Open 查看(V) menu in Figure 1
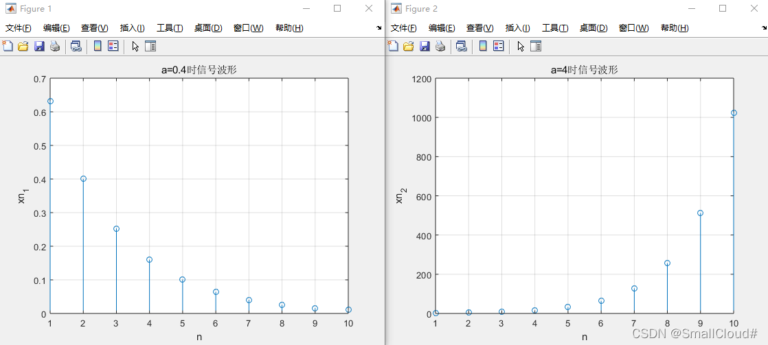768x345 pixels. pos(95,28)
